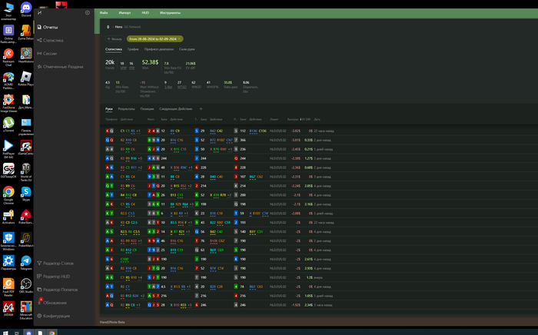Viewport: 538px width, 335px height.
Task: Open the Статистика section in the sidebar
Action: (53, 40)
